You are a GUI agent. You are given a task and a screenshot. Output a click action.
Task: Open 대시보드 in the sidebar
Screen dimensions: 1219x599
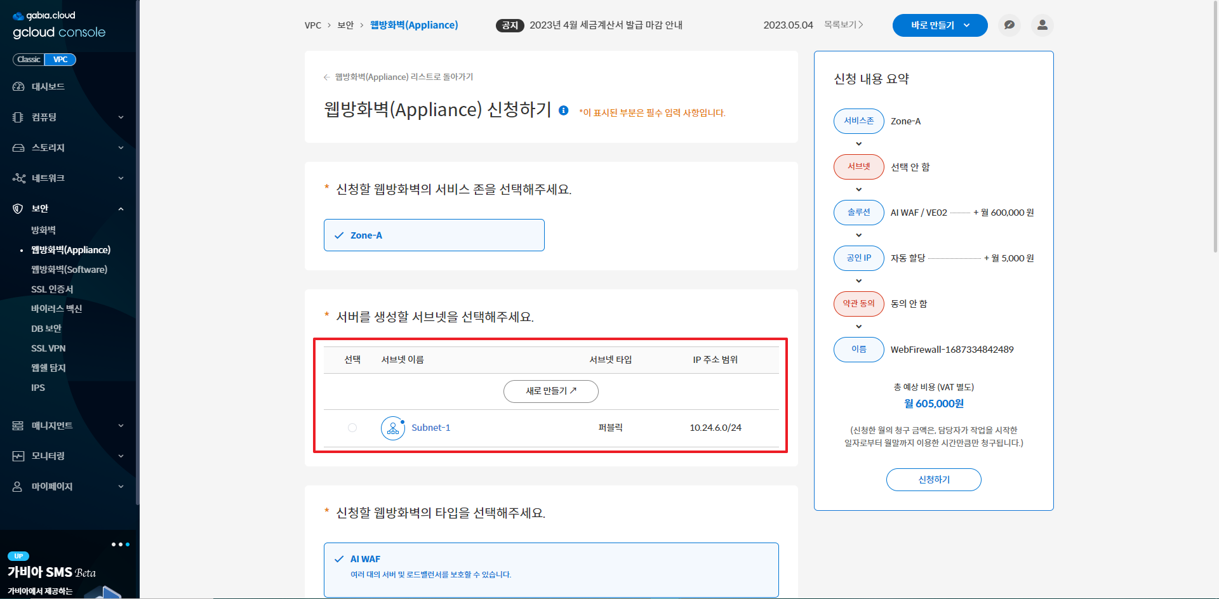click(x=48, y=86)
